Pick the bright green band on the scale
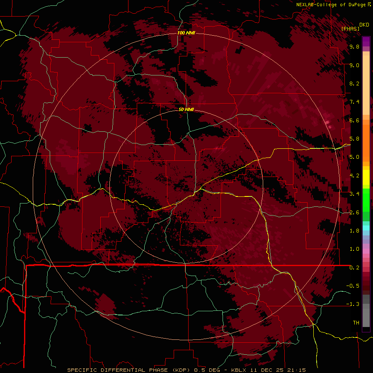The height and width of the screenshot is (373, 373). [366, 199]
